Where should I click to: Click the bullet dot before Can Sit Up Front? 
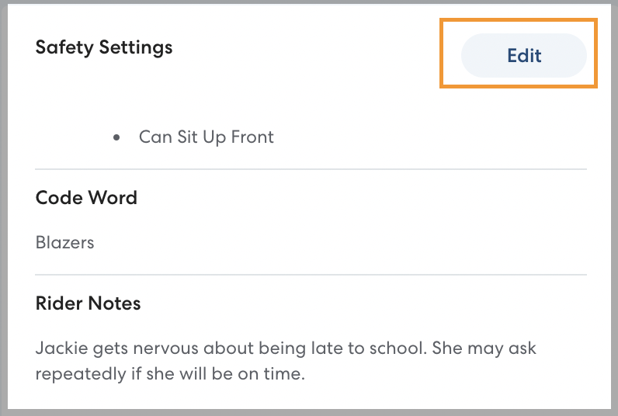pos(116,137)
